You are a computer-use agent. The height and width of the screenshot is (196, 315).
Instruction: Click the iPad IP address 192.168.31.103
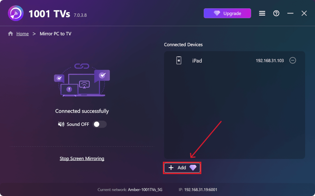[x=269, y=61]
